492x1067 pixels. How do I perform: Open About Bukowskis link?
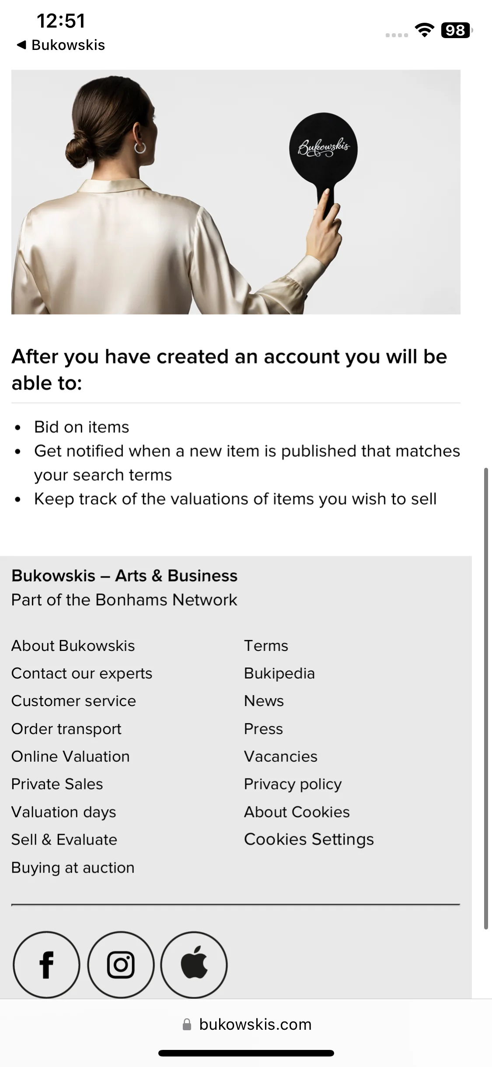[x=73, y=646]
